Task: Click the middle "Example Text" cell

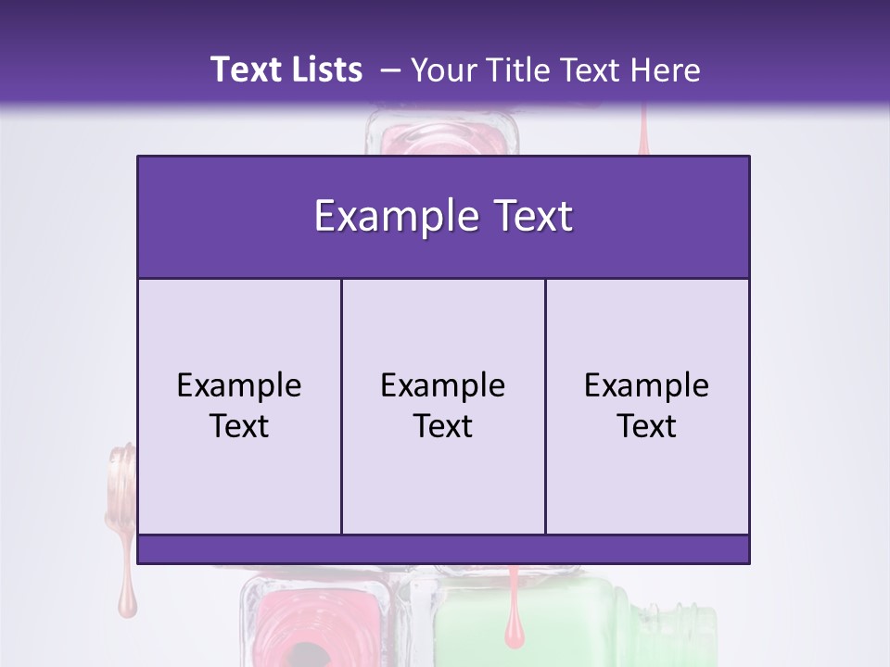Action: (x=443, y=406)
